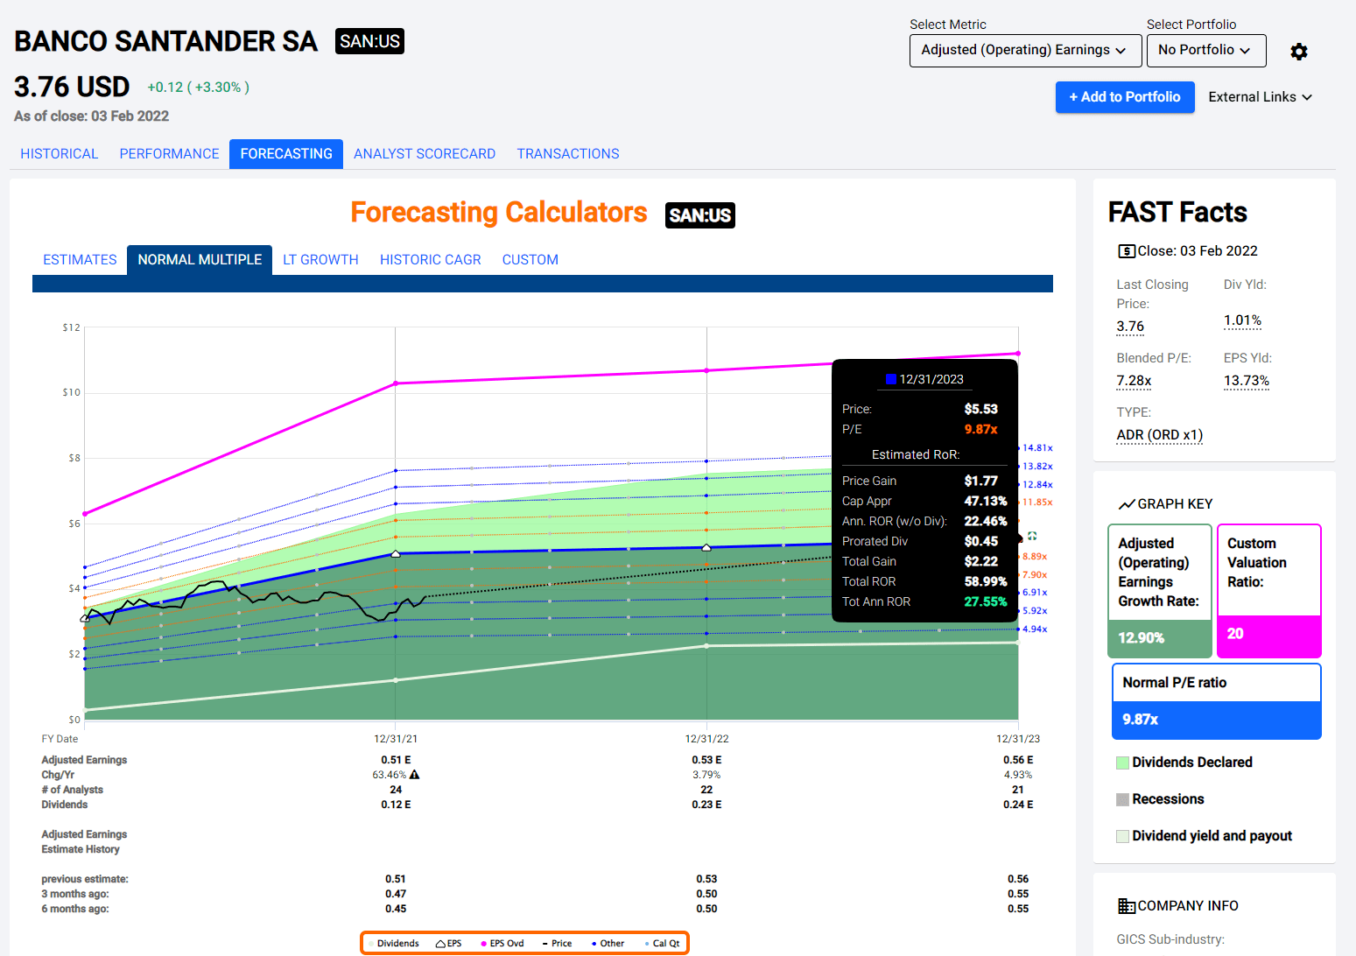1356x956 pixels.
Task: Toggle Price series in chart legend
Action: tap(557, 944)
